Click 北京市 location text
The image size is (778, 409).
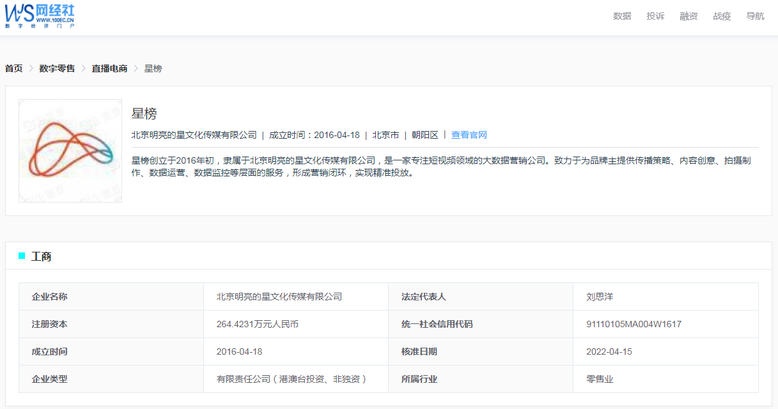(385, 135)
